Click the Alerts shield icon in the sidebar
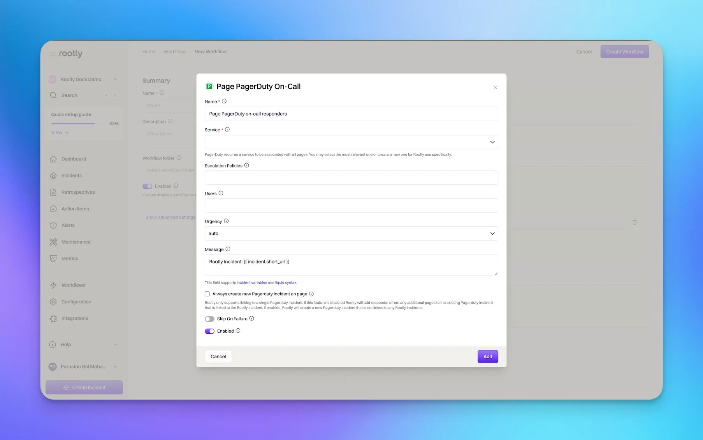This screenshot has width=703, height=440. 53,225
